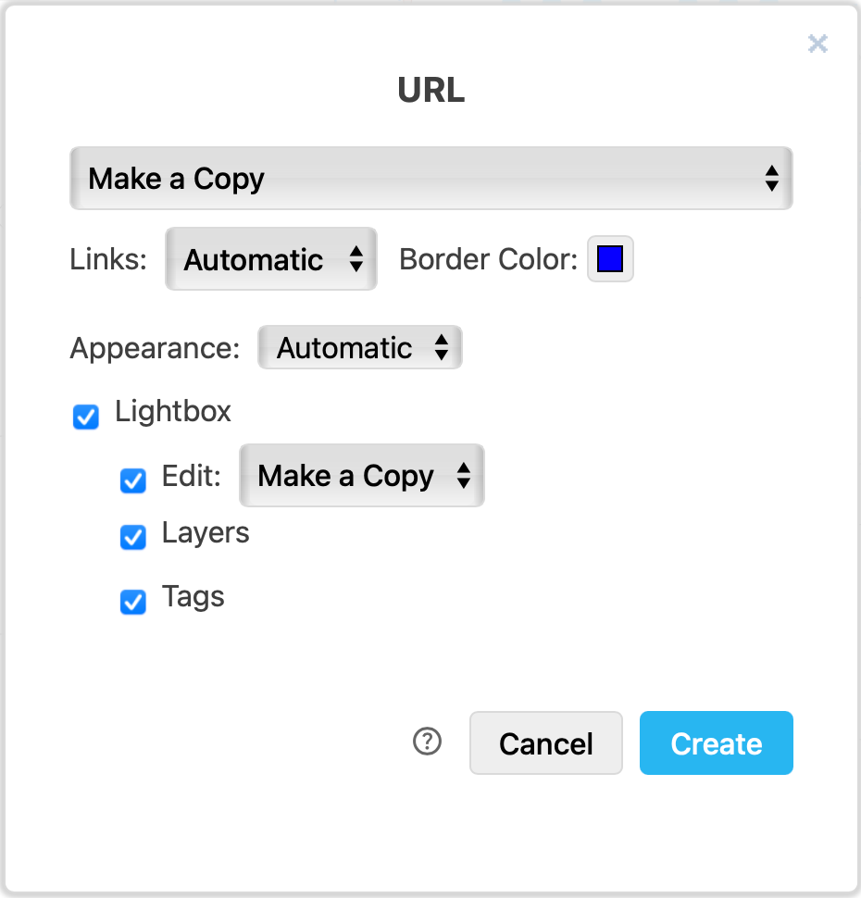
Task: Untick the Layers checkbox
Action: click(x=132, y=538)
